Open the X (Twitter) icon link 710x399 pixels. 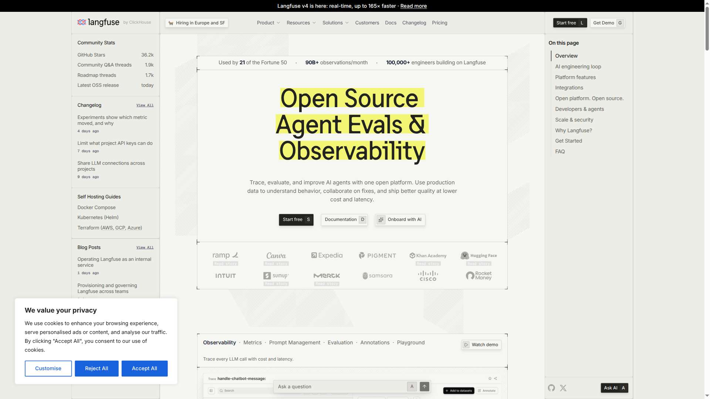click(x=563, y=388)
